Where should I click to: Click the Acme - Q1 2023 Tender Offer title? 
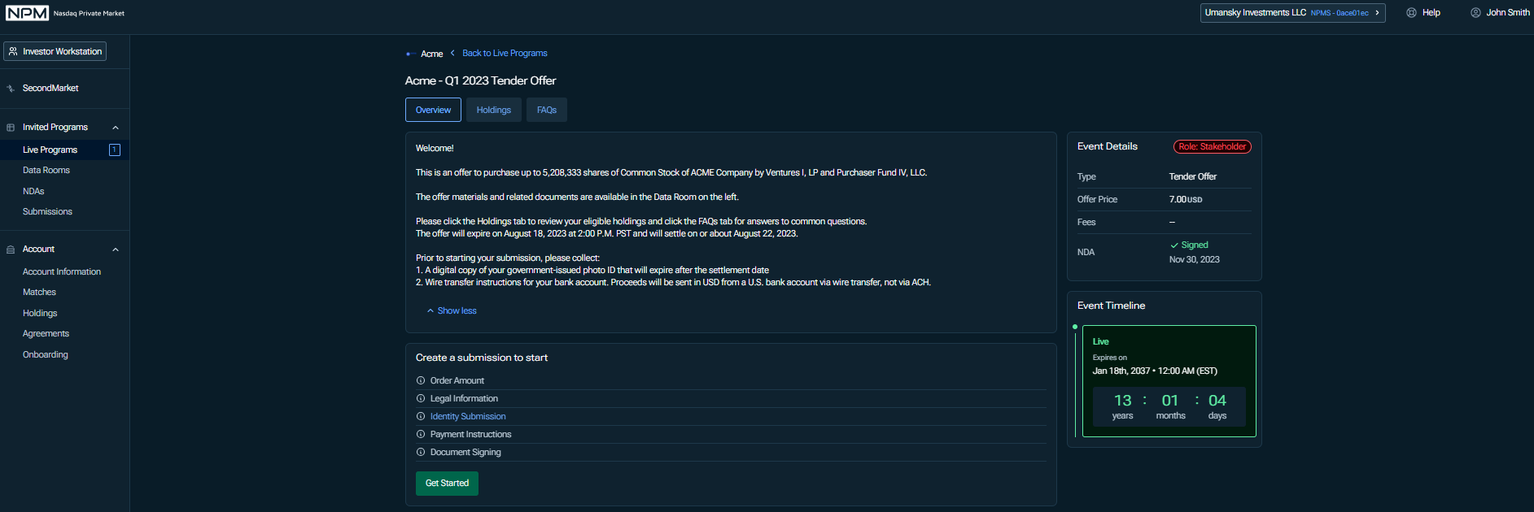click(x=481, y=80)
